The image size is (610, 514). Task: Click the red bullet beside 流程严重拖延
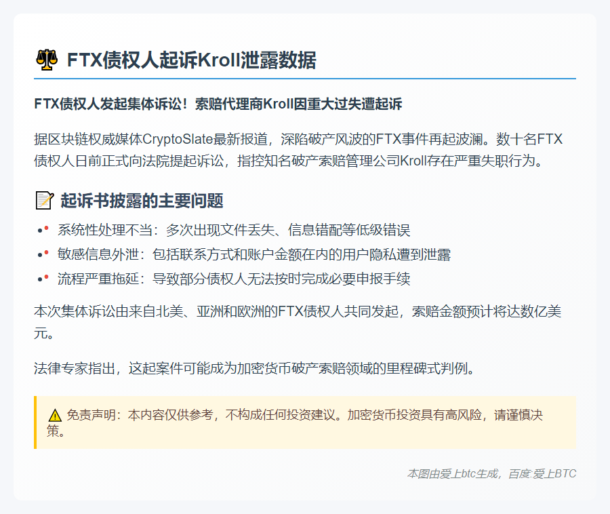pos(45,277)
